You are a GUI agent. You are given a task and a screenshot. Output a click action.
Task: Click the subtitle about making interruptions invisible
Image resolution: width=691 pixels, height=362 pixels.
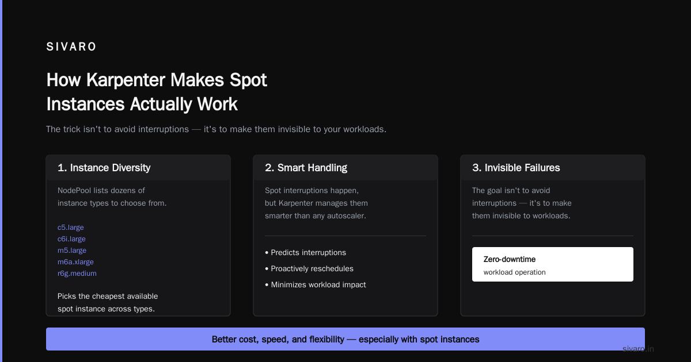click(216, 129)
